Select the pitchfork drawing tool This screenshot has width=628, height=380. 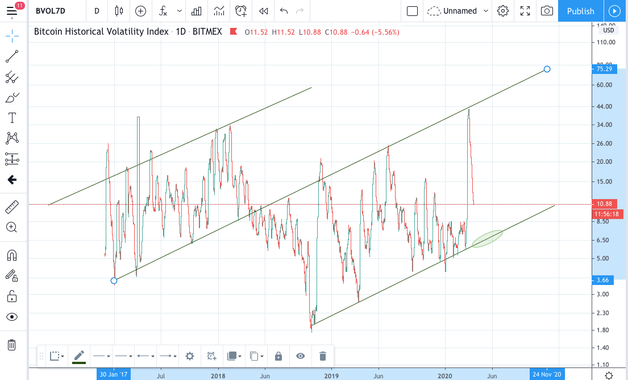12,77
